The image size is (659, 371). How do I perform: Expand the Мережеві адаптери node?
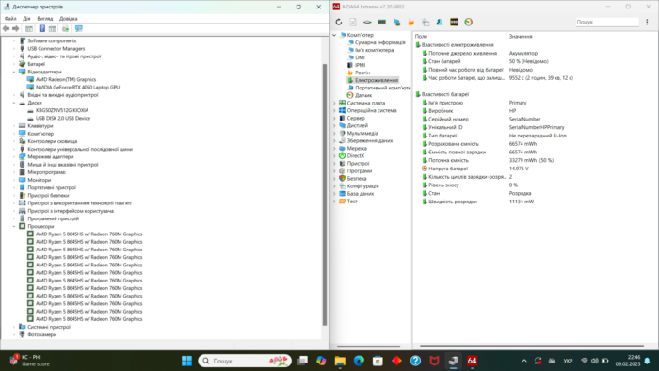pyautogui.click(x=14, y=156)
